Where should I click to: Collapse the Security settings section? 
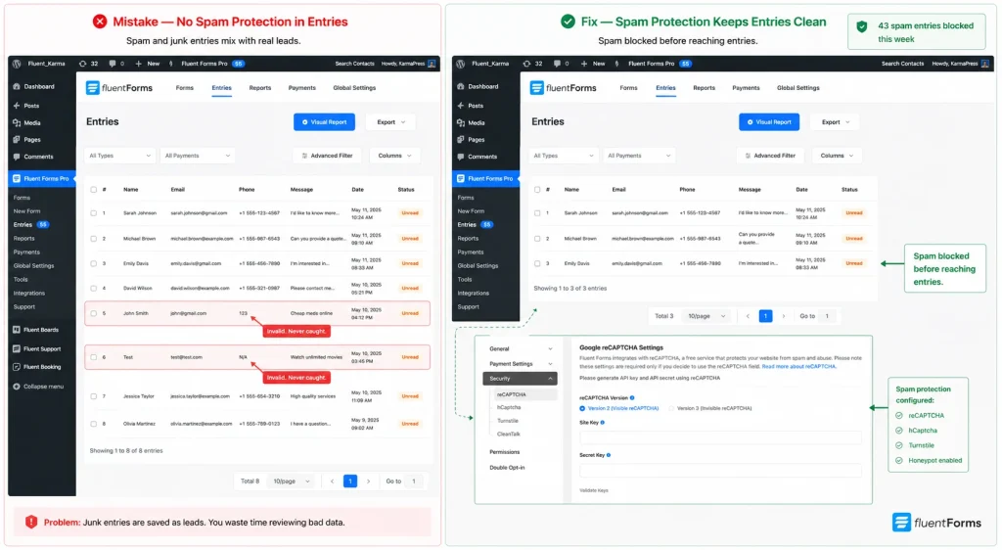[x=521, y=379]
